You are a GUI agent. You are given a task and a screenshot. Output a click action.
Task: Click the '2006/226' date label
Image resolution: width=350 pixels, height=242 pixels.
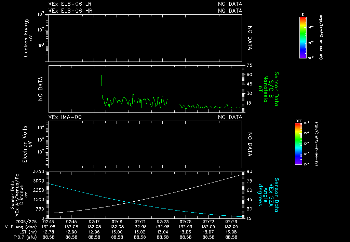tap(26, 222)
